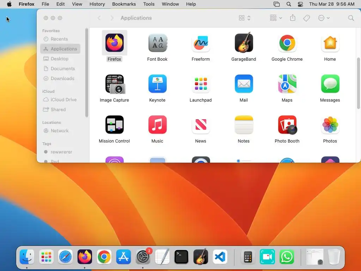Choose the Home app icon
Viewport: 361px width, 271px height.
330,43
